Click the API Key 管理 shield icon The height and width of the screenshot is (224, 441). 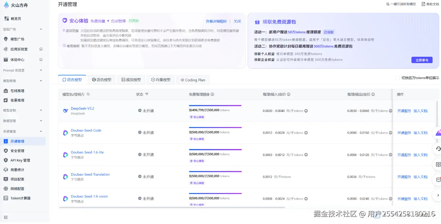(6, 160)
